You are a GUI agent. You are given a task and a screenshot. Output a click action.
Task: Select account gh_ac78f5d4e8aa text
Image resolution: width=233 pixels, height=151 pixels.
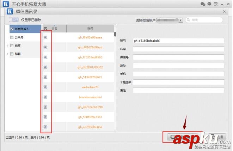(x=90, y=127)
